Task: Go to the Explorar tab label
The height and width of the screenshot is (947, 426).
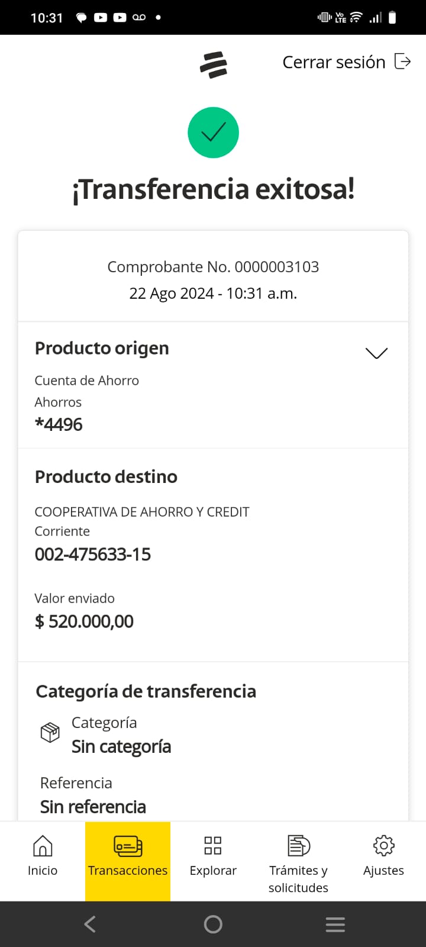Action: pyautogui.click(x=213, y=871)
